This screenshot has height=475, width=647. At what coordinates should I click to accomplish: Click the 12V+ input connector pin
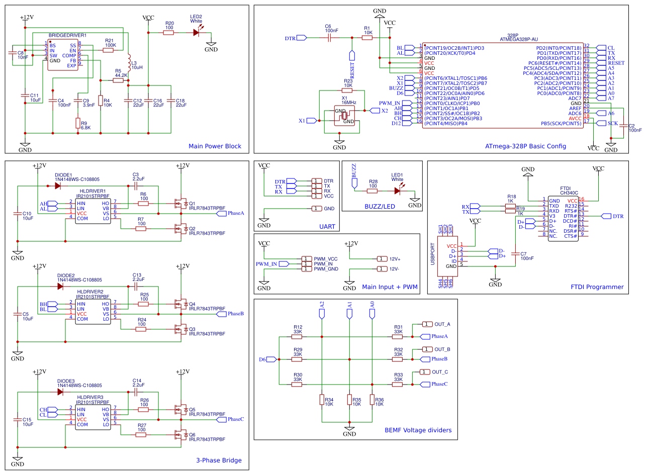[x=382, y=259]
